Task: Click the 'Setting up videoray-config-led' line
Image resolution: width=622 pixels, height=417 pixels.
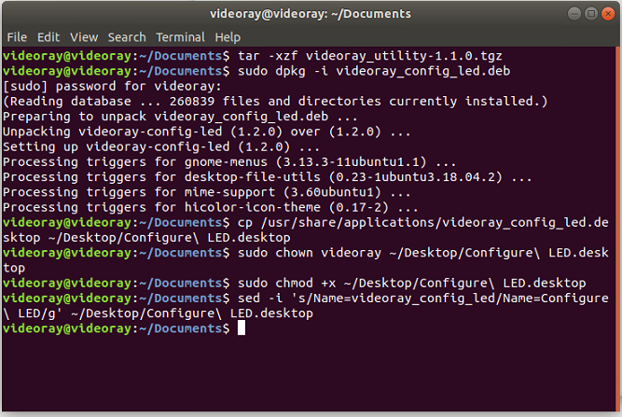Action: tap(161, 146)
